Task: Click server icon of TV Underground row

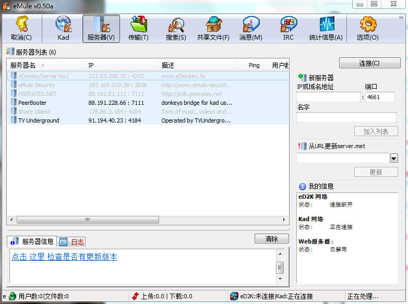Action: click(x=14, y=120)
